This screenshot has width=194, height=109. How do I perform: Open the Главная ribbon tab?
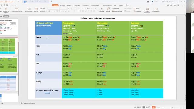[55, 5]
